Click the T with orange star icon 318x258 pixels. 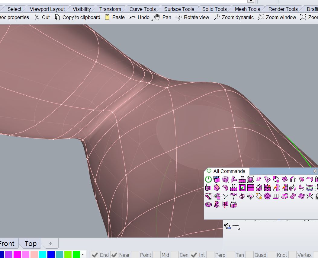pos(259,196)
